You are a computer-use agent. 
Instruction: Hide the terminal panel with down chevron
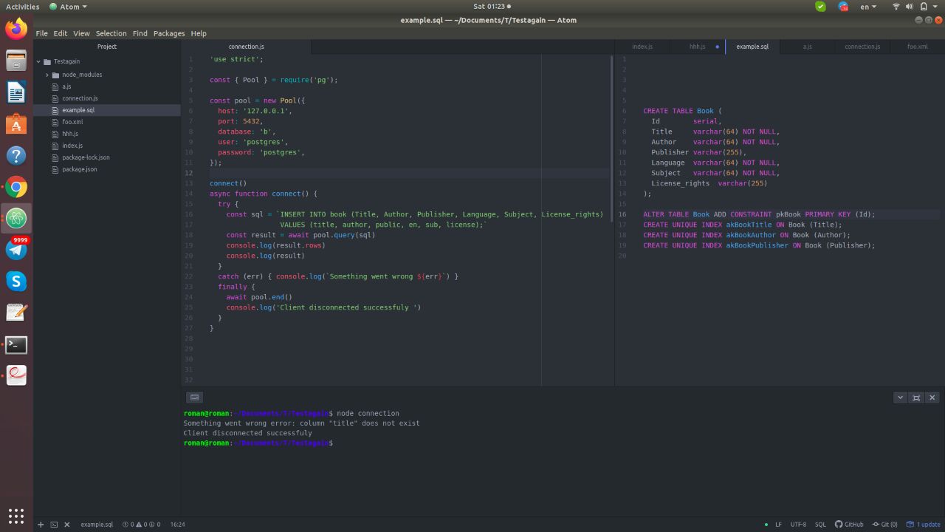click(900, 398)
